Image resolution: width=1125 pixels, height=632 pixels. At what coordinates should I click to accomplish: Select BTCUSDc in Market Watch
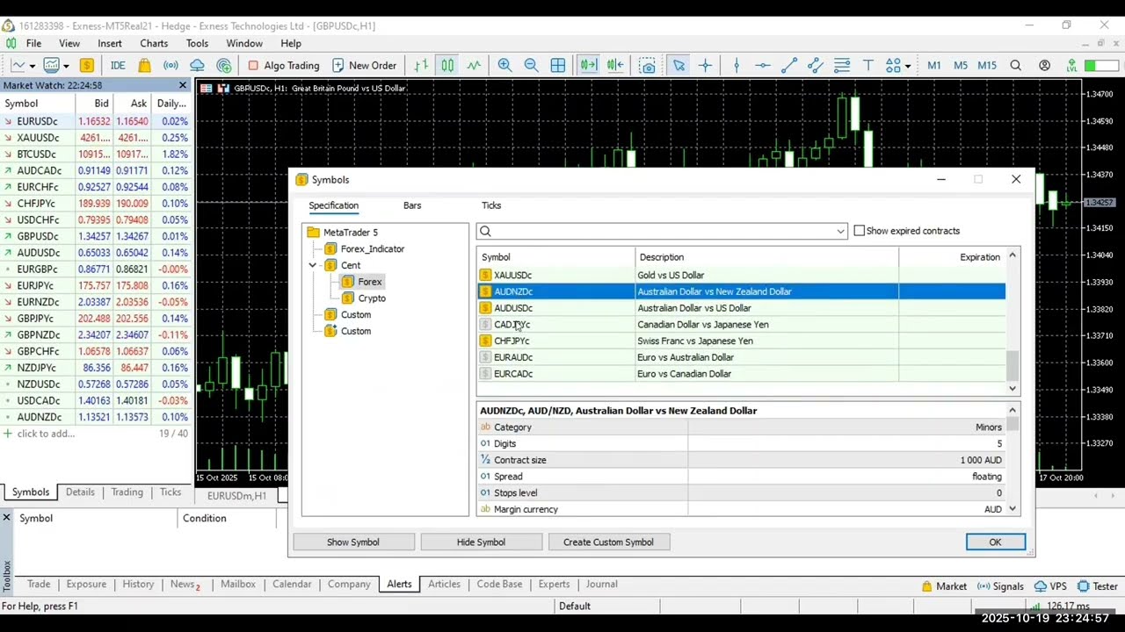tap(95, 154)
